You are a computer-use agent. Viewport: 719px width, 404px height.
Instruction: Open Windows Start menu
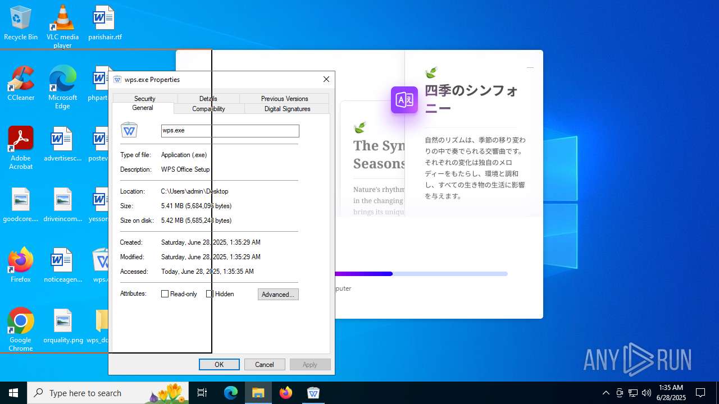(x=13, y=393)
